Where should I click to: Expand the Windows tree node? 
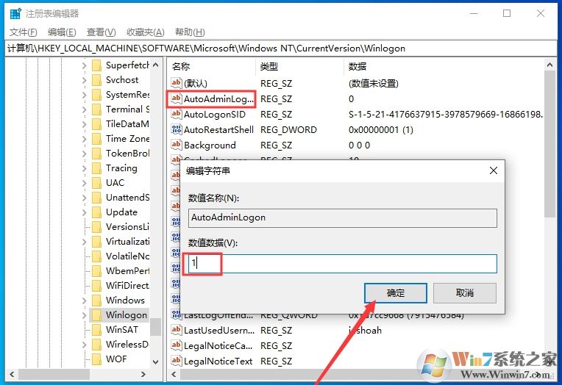coord(85,301)
